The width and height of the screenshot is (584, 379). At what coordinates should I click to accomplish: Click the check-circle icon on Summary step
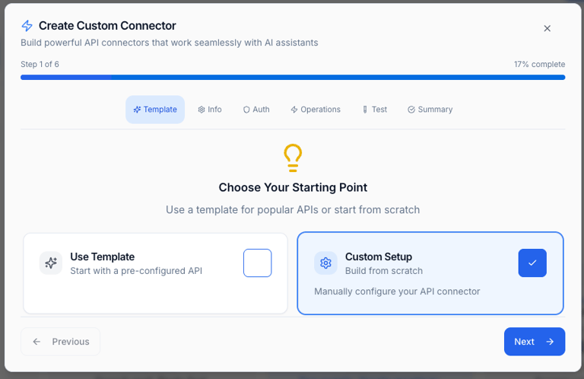(x=411, y=110)
